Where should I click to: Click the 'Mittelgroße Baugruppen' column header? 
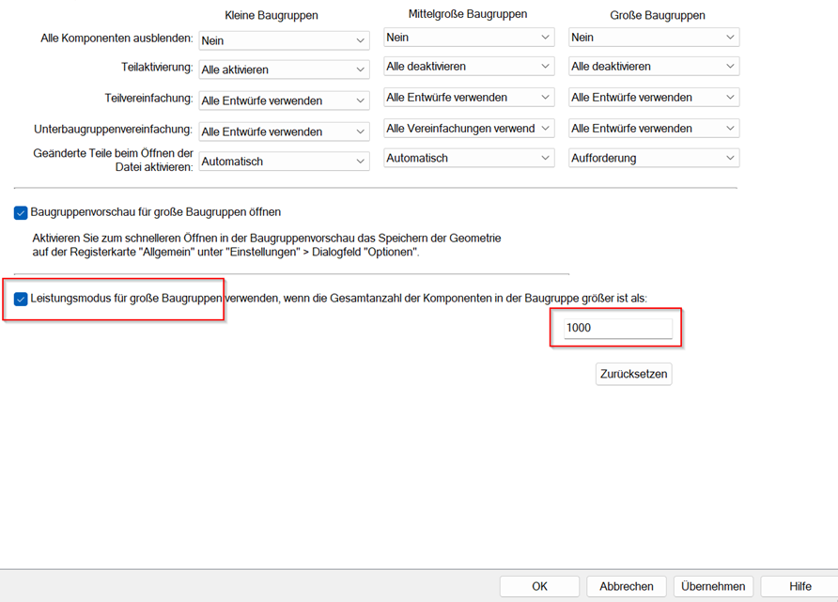tap(468, 14)
